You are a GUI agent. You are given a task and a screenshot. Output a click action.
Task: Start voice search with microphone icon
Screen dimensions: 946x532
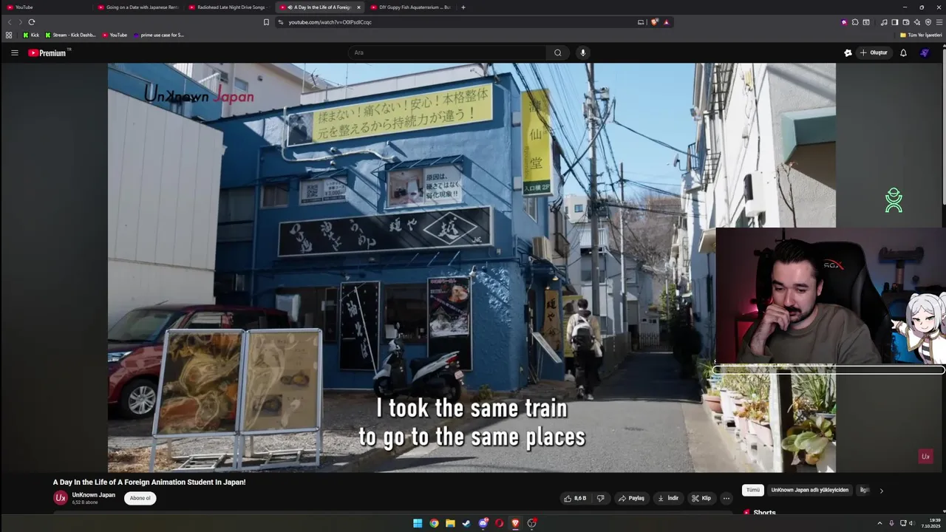pos(583,52)
